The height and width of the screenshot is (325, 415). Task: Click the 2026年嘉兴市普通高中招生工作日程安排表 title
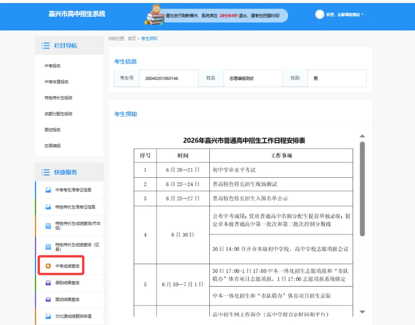coord(244,140)
